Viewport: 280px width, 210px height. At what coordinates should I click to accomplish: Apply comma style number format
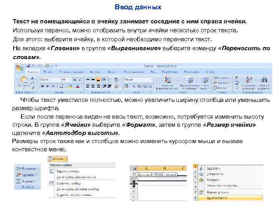point(139,86)
